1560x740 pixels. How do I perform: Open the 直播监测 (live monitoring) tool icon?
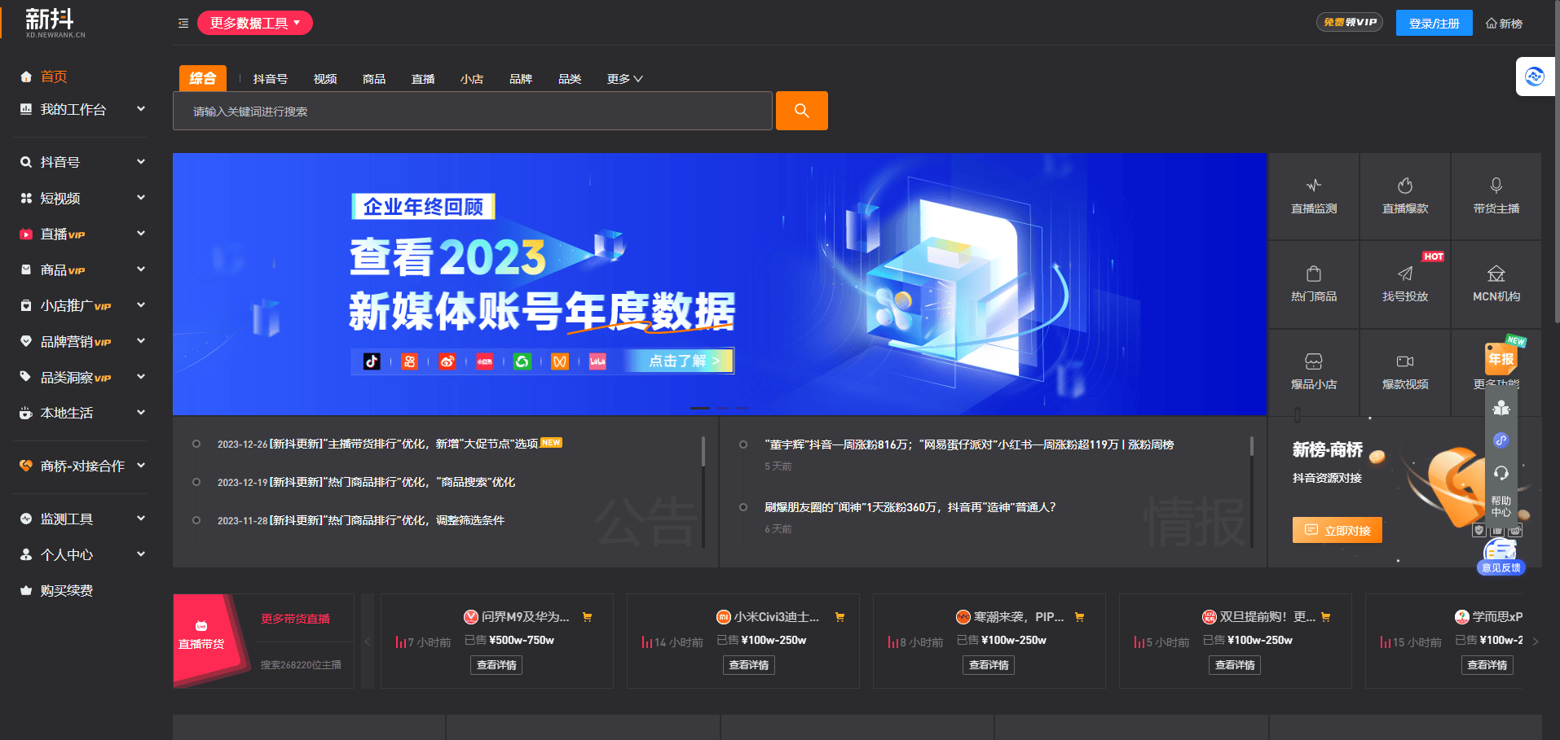[1313, 195]
